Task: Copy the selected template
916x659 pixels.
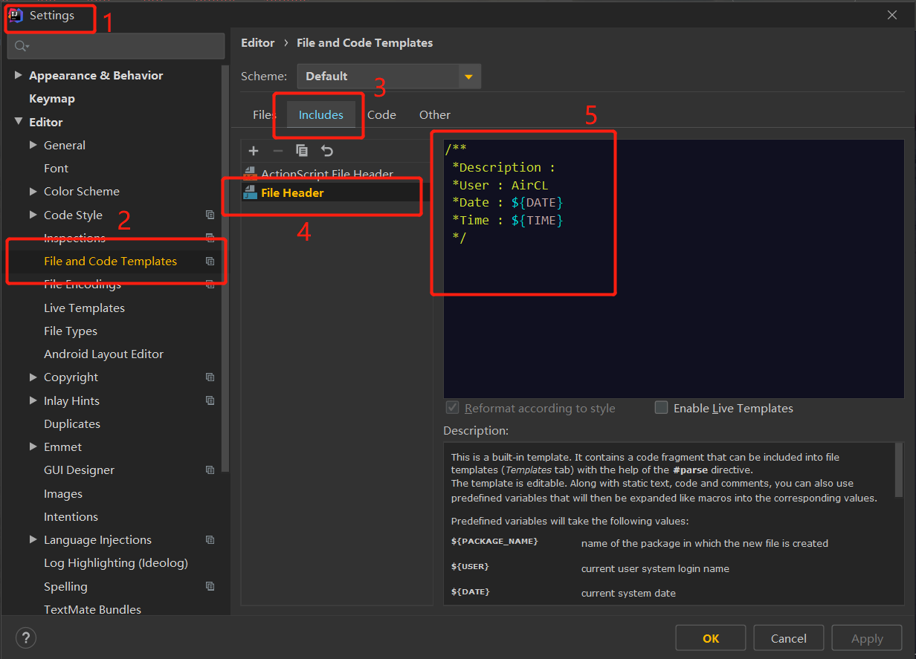Action: click(302, 151)
